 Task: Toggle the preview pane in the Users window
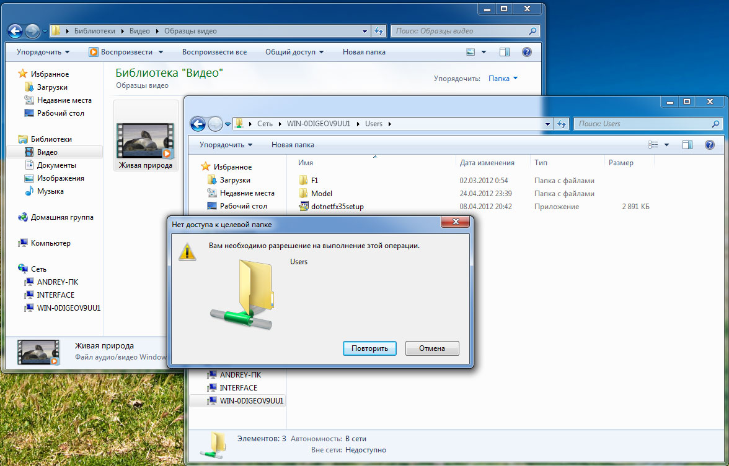click(687, 145)
